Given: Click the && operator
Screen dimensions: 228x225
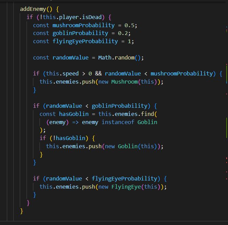Looking at the screenshot, I should pyautogui.click(x=98, y=73).
